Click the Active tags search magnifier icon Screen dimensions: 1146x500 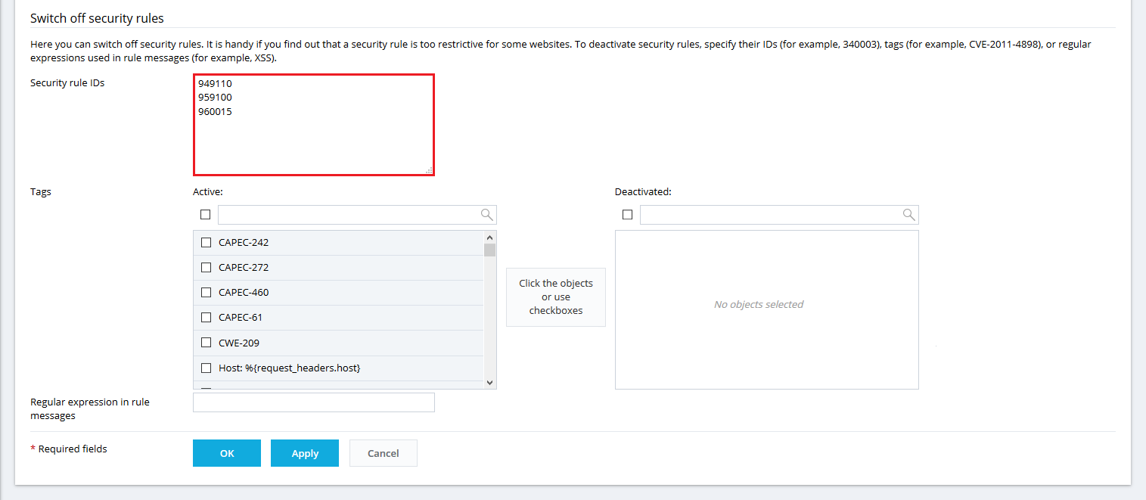(487, 215)
